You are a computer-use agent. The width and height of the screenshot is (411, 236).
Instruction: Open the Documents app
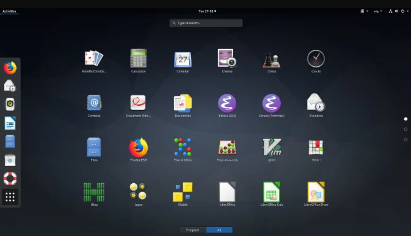(x=183, y=105)
